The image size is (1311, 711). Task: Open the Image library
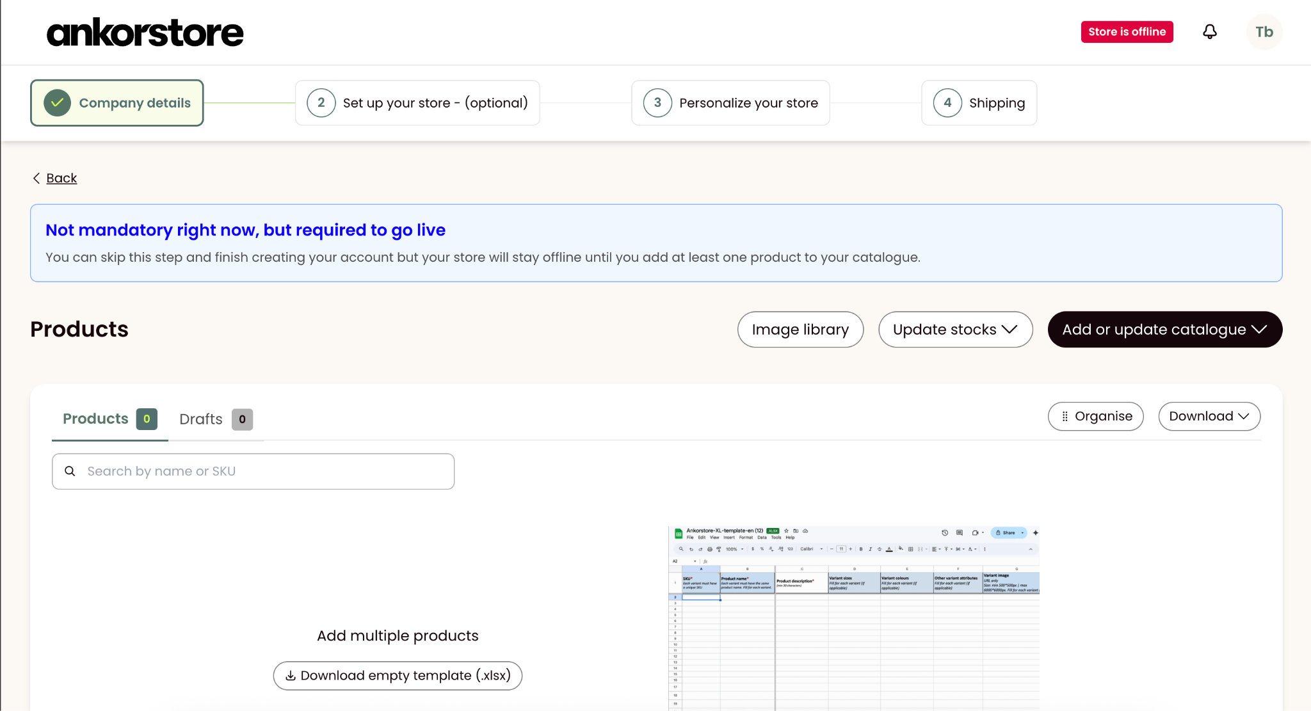pos(800,330)
